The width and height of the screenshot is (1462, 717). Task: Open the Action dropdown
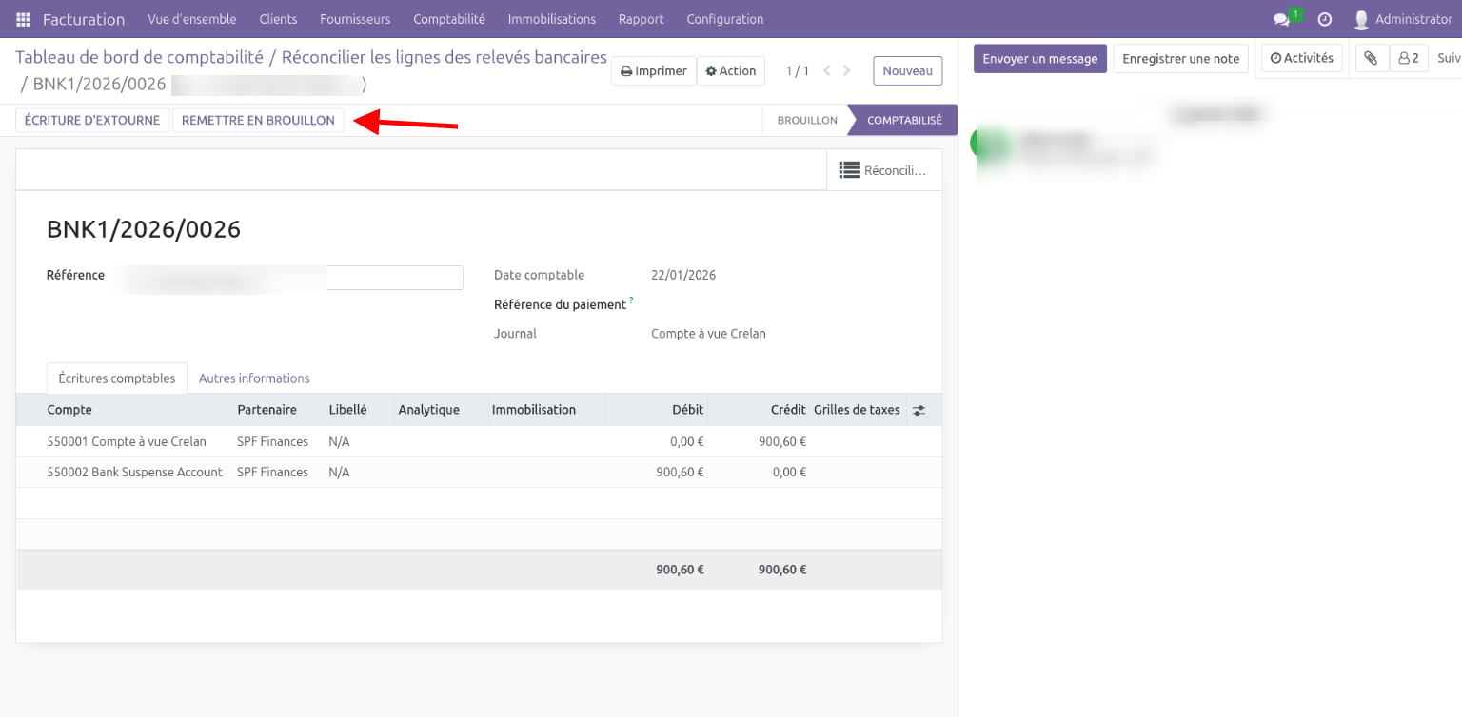(730, 70)
